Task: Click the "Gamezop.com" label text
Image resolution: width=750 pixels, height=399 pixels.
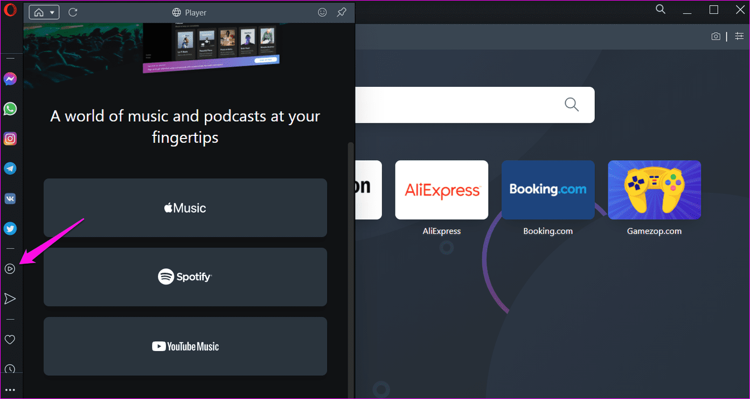Action: coord(655,231)
